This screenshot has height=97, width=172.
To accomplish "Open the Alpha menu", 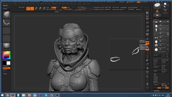I will click(x=4, y=4).
